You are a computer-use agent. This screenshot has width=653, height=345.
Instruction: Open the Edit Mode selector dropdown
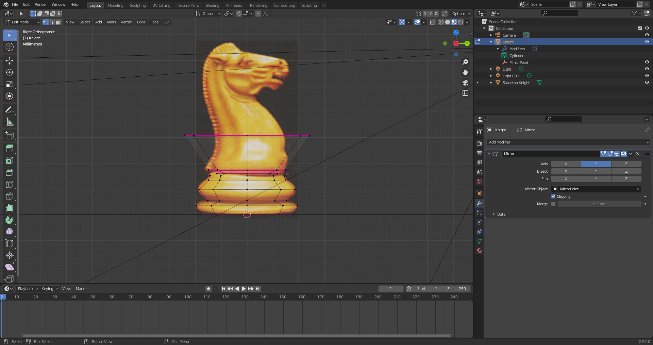tap(22, 22)
